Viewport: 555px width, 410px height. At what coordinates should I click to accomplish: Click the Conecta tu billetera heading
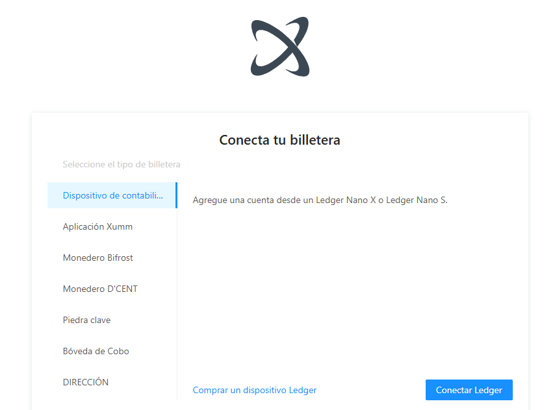[x=279, y=140]
